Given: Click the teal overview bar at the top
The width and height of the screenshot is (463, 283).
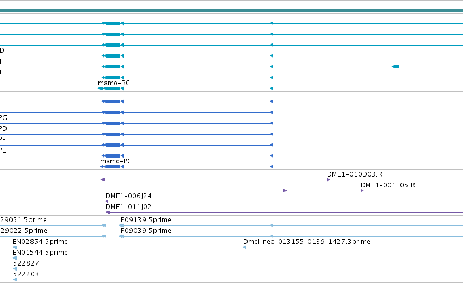Looking at the screenshot, I should [x=232, y=10].
